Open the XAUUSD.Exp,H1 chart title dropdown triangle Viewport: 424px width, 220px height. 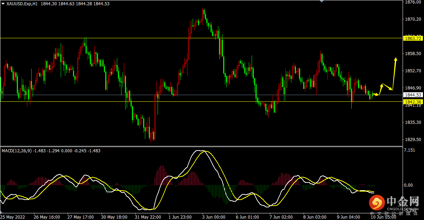[x=3, y=3]
